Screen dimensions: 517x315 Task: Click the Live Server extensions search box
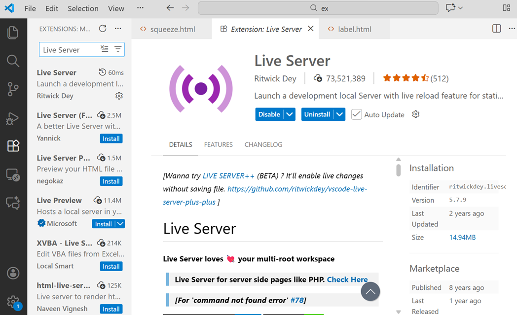click(68, 50)
